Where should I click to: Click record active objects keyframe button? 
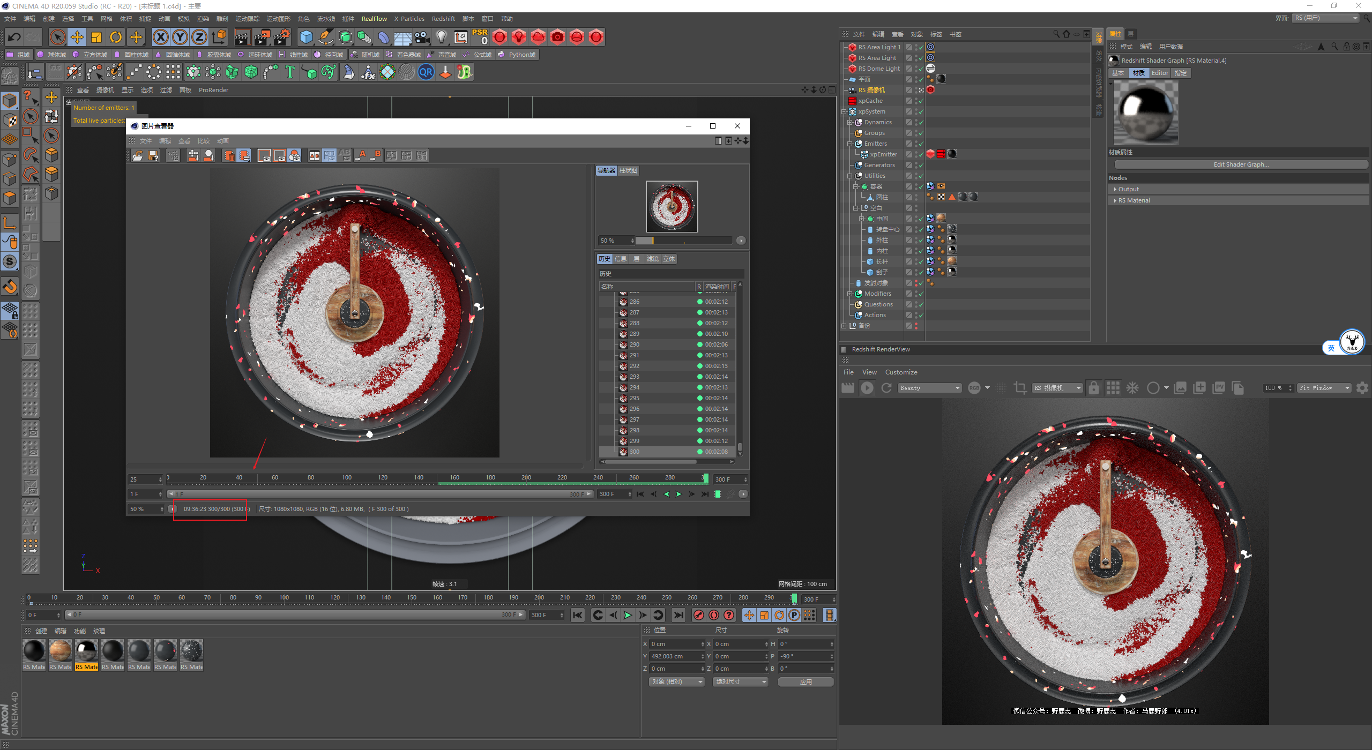point(698,615)
